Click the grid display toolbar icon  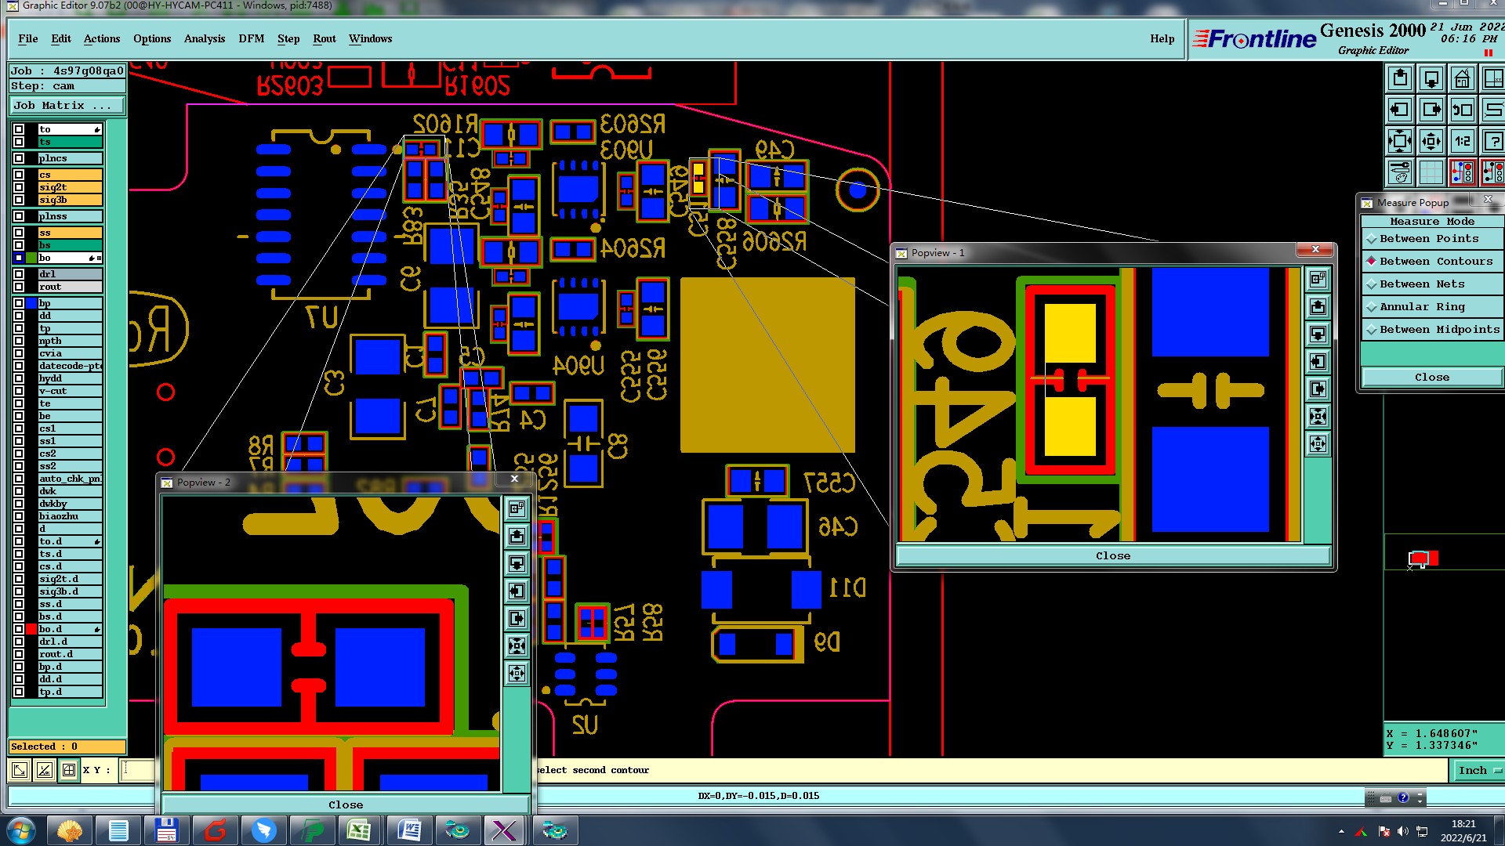point(1431,172)
